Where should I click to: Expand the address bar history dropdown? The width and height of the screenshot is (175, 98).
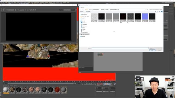(x=146, y=10)
